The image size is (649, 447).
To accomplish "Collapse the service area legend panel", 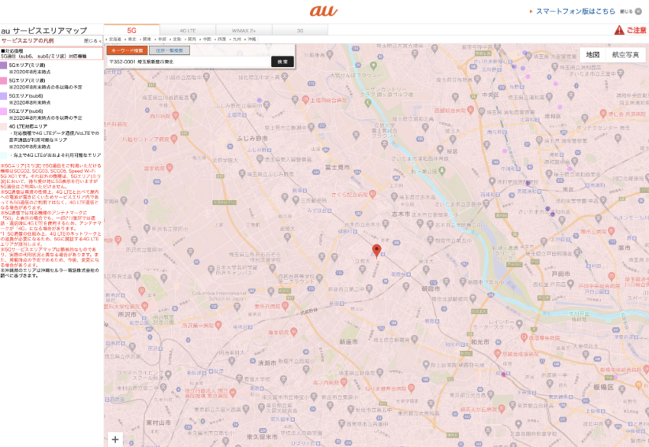I will click(x=92, y=40).
